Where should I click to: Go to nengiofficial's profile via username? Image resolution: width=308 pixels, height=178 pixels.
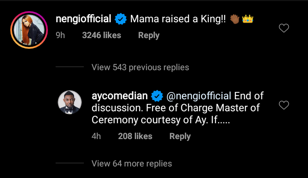[x=84, y=19]
